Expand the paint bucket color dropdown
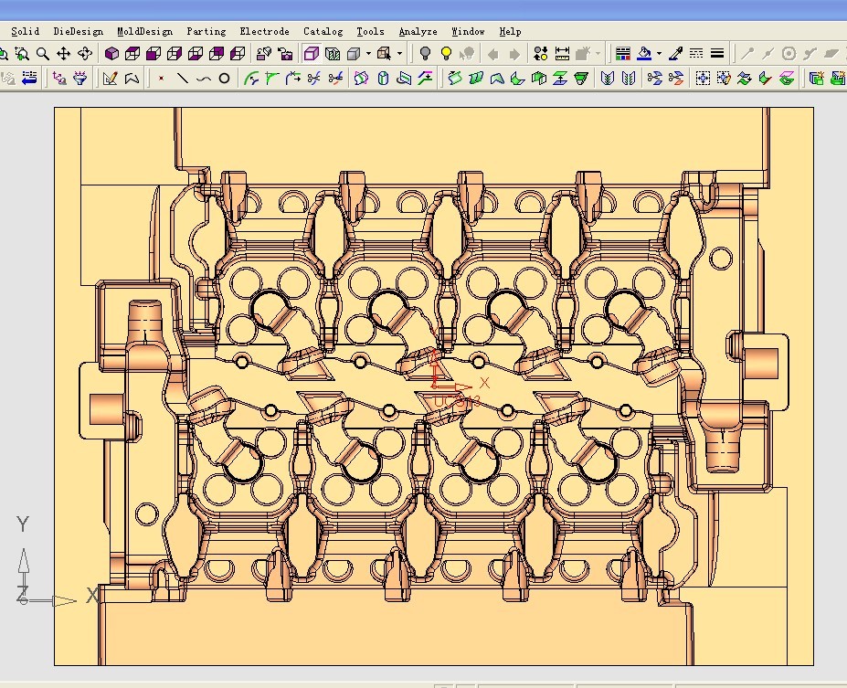The height and width of the screenshot is (688, 847). pos(659,54)
